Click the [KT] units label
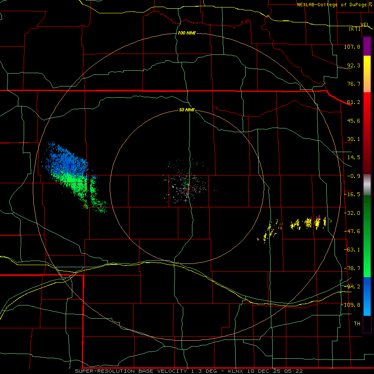 coord(355,29)
